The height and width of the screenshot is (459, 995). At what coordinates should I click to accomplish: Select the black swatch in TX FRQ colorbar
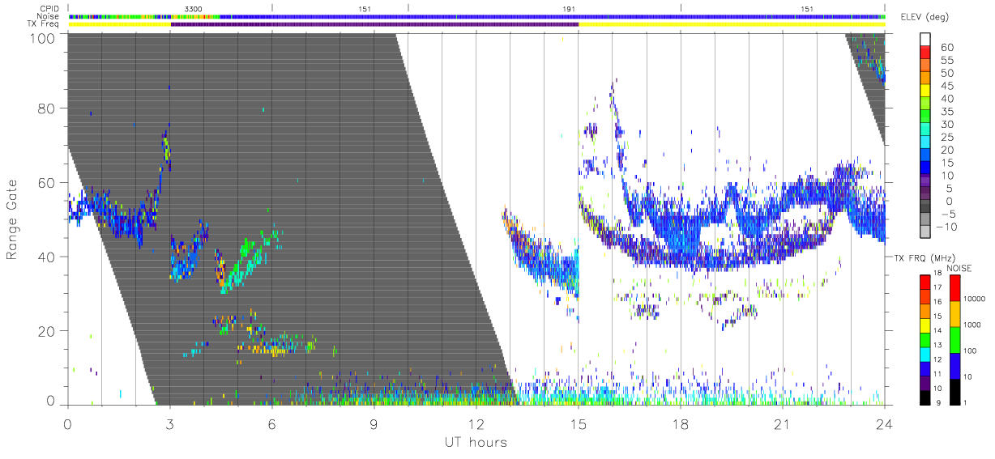click(925, 396)
